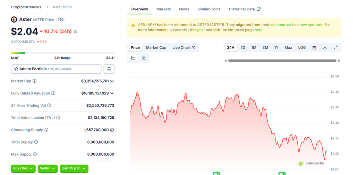This screenshot has height=175, width=358.
Task: Open 24 Hour Trading Vol info icon
Action: (x=49, y=105)
